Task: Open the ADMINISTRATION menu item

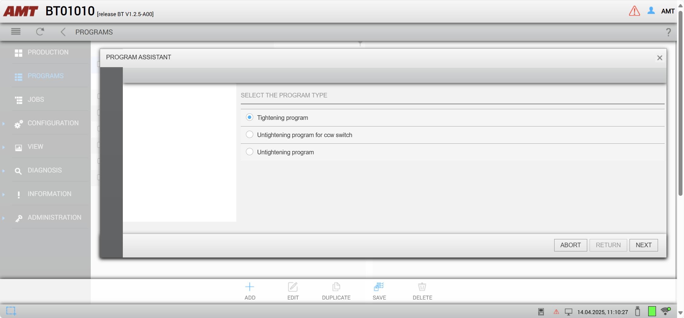Action: click(54, 218)
